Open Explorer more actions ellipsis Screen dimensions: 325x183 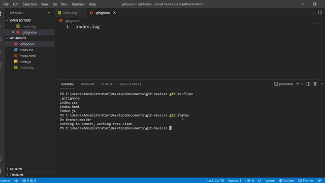point(48,13)
